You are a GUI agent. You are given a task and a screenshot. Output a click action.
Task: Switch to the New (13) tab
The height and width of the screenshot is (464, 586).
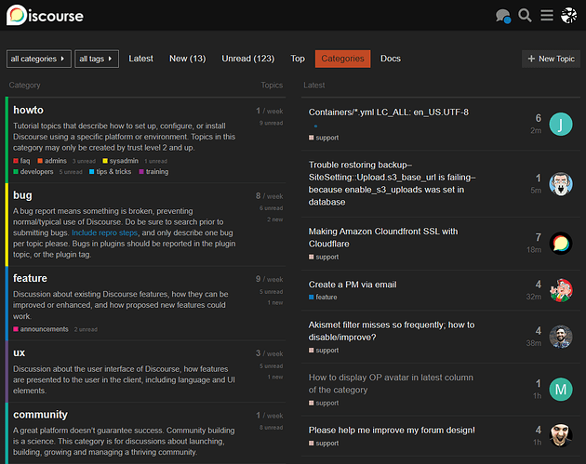click(x=188, y=59)
